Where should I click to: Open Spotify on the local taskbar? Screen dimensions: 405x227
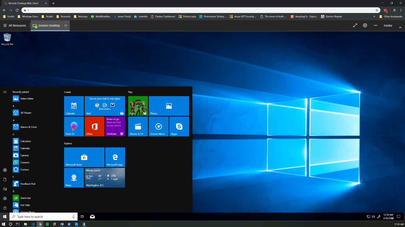47,224
